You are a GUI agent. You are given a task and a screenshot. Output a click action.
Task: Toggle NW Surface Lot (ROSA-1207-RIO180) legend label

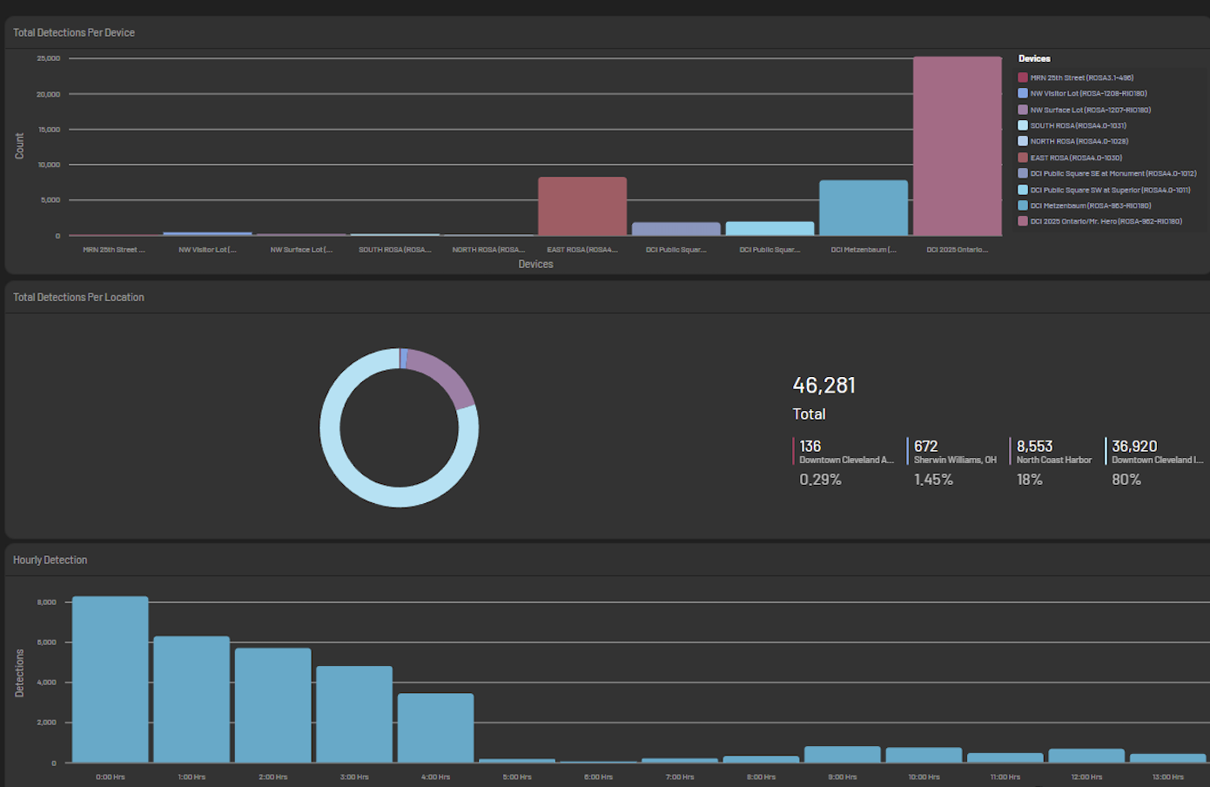(x=1091, y=110)
